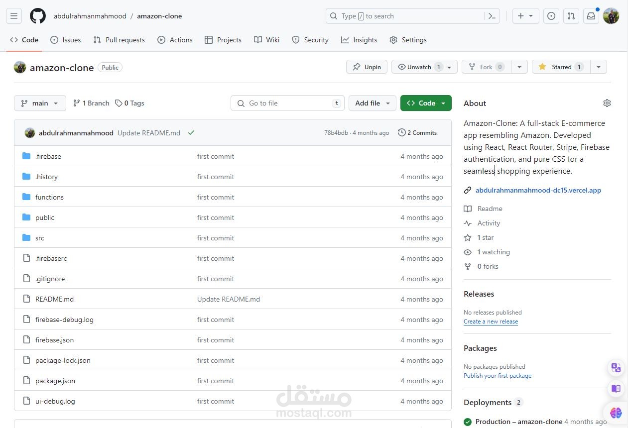Click the package.json file icon
Viewport: 628px width, 428px height.
[x=26, y=381]
